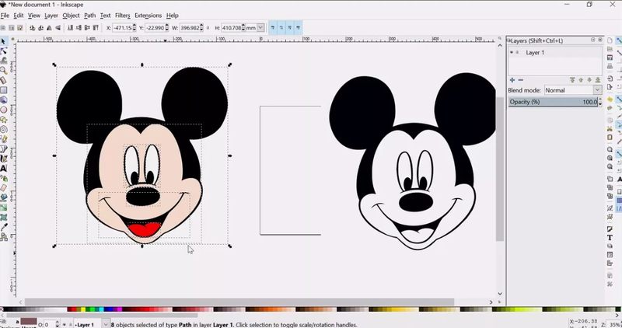Image resolution: width=622 pixels, height=328 pixels.
Task: Open the Edit menu
Action: click(x=19, y=16)
